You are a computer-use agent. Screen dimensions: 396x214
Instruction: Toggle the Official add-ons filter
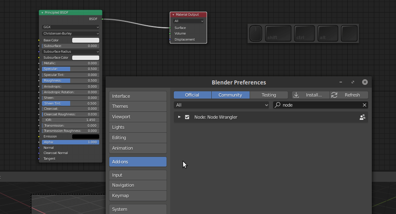(192, 95)
